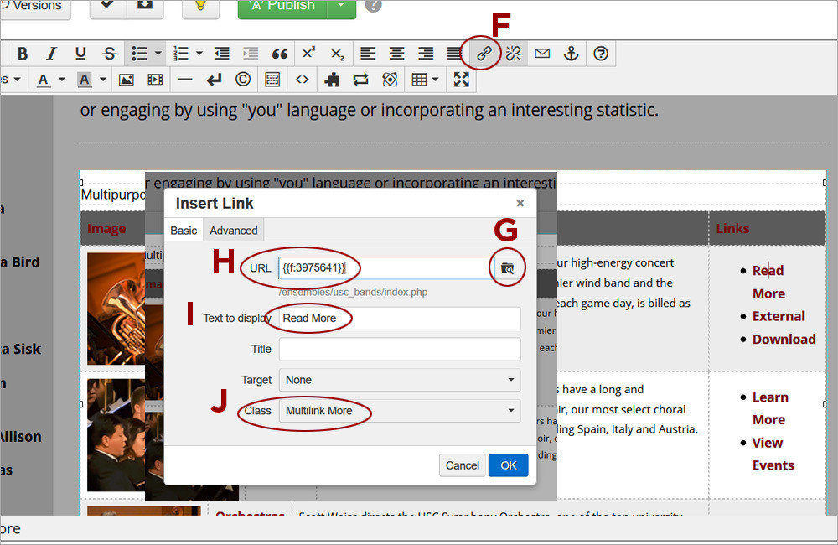Image resolution: width=838 pixels, height=545 pixels.
Task: Decrease indent of the selection
Action: 222,54
